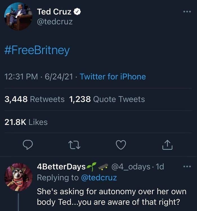Image resolution: width=197 pixels, height=211 pixels.
Task: Open the @tedcruz mention in reply
Action: (99, 178)
